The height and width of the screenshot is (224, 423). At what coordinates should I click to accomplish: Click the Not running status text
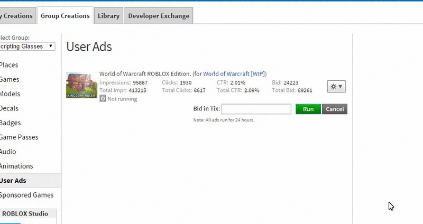(x=122, y=99)
